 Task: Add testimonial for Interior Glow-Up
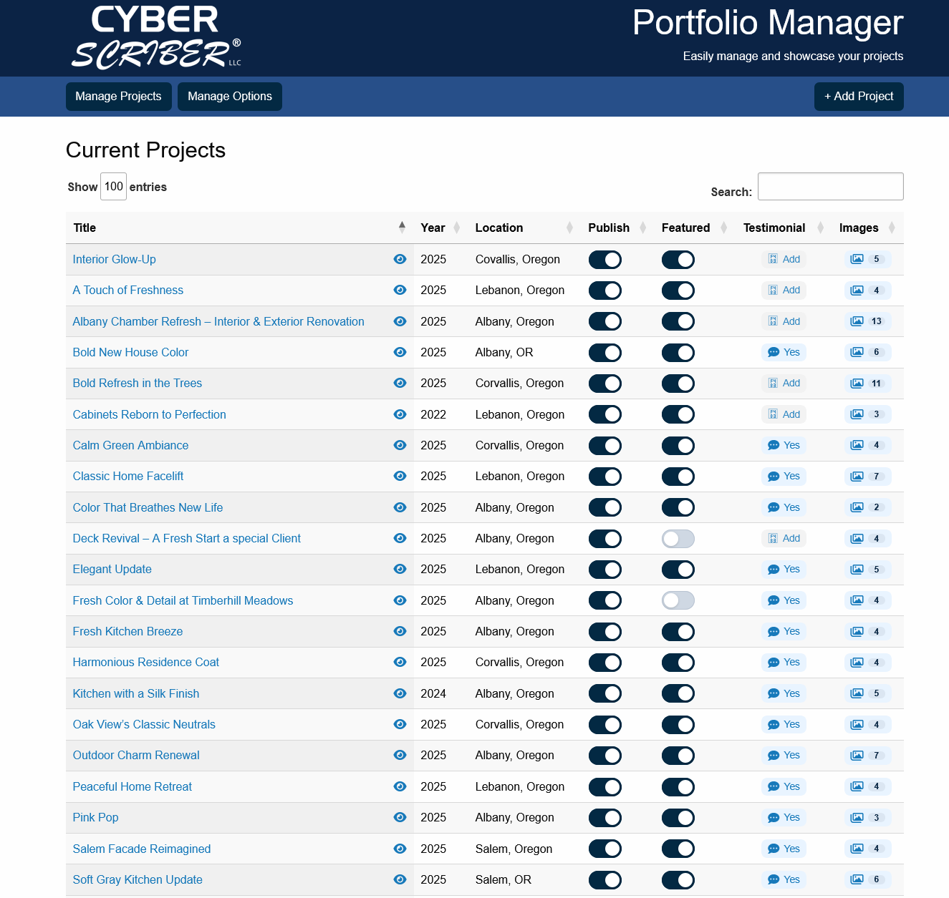pos(784,259)
